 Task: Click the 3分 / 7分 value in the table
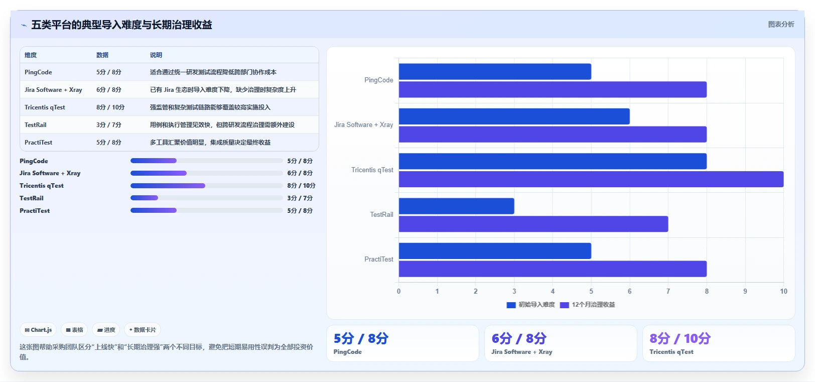pos(109,125)
